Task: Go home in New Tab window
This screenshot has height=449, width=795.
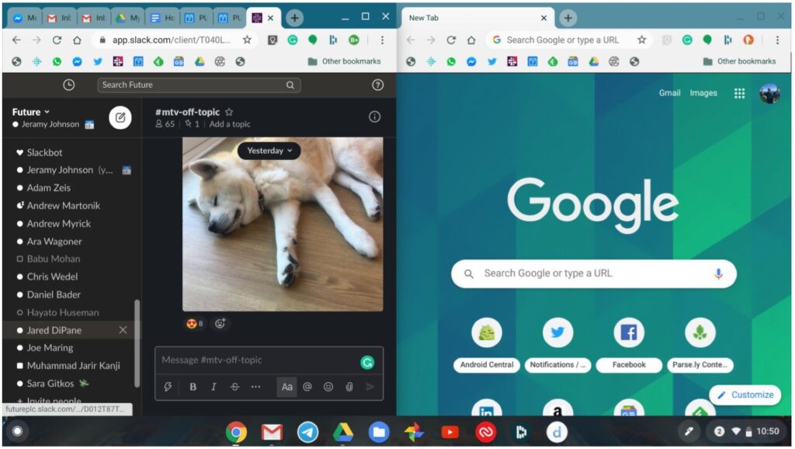Action: click(471, 40)
